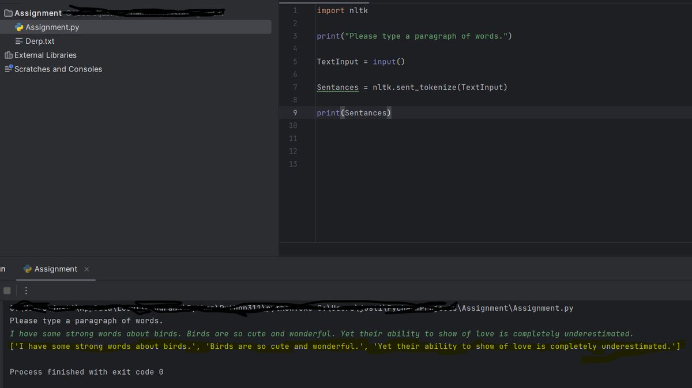Click the Scratches and Consoles icon
Image resolution: width=692 pixels, height=388 pixels.
click(x=8, y=69)
